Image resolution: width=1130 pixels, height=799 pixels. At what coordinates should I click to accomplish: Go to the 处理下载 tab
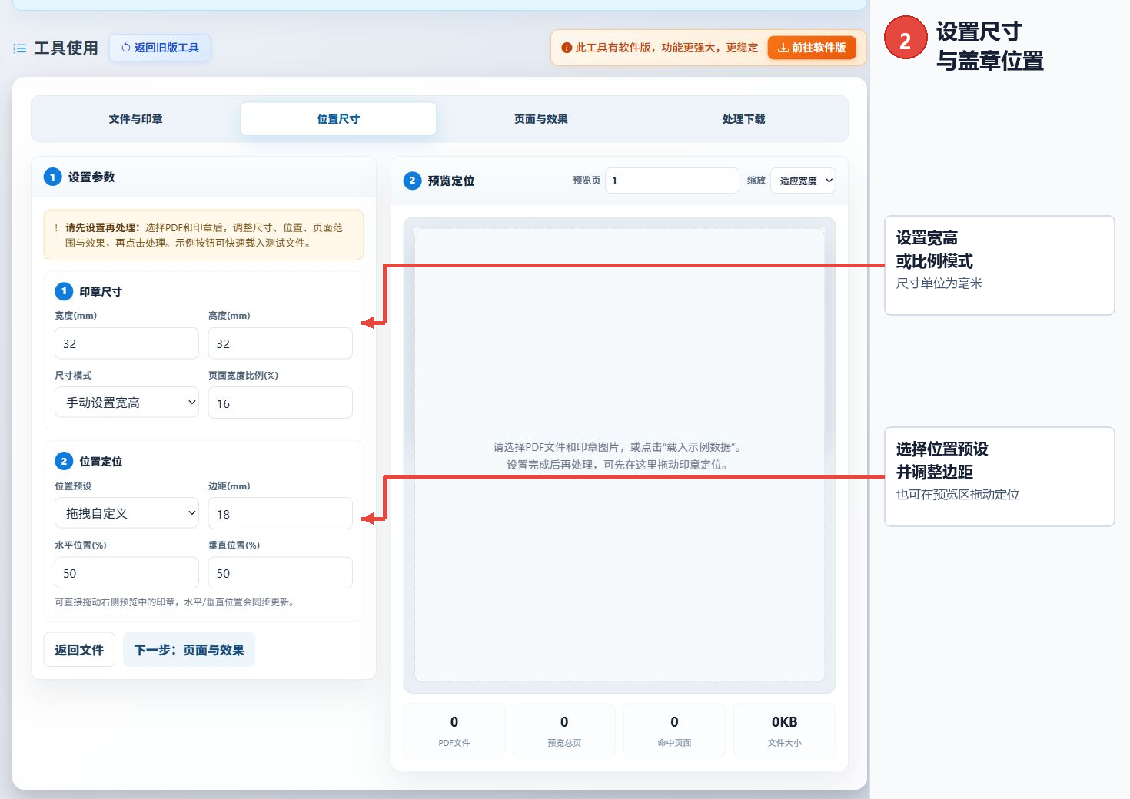point(743,119)
